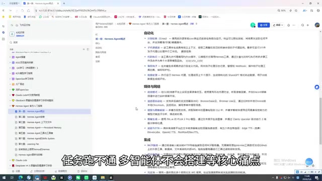Click the left rail filter/settings icon

pos(4,27)
